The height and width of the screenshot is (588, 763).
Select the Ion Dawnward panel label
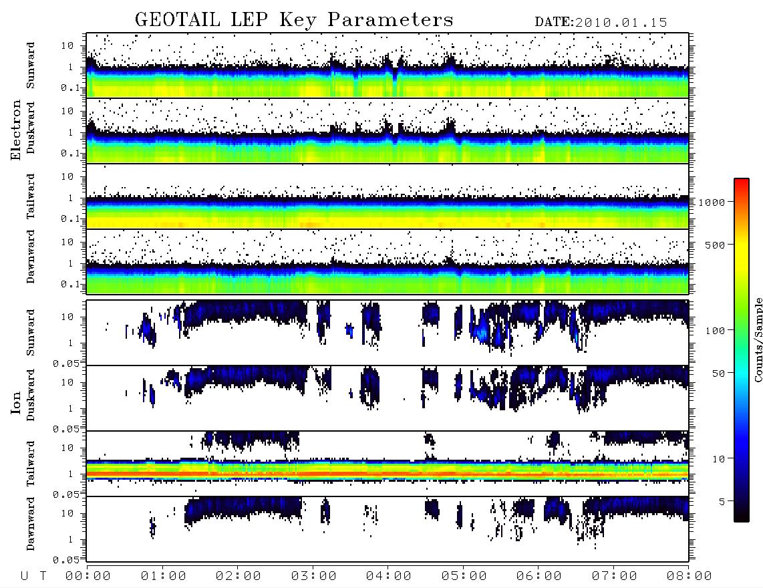[x=31, y=524]
